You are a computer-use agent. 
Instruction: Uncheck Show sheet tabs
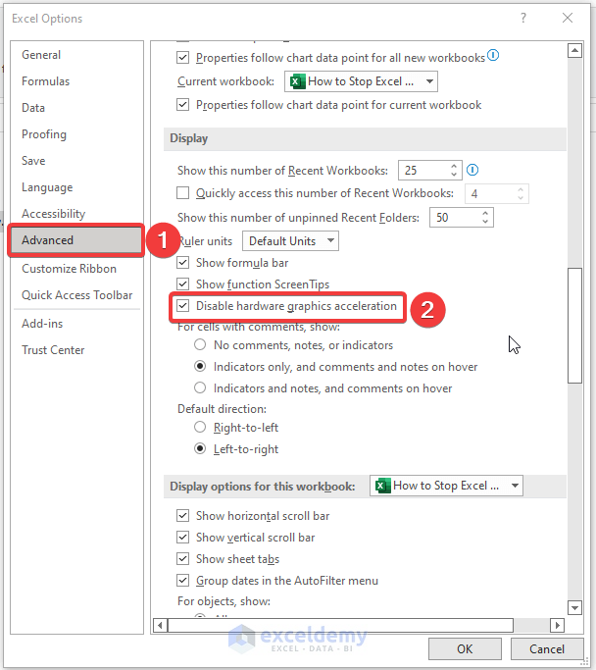[x=182, y=559]
